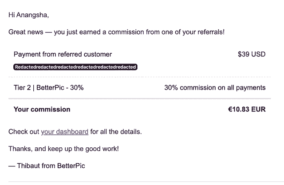Click the redacted customer ID badge
Image resolution: width=284 pixels, height=185 pixels.
coord(75,67)
